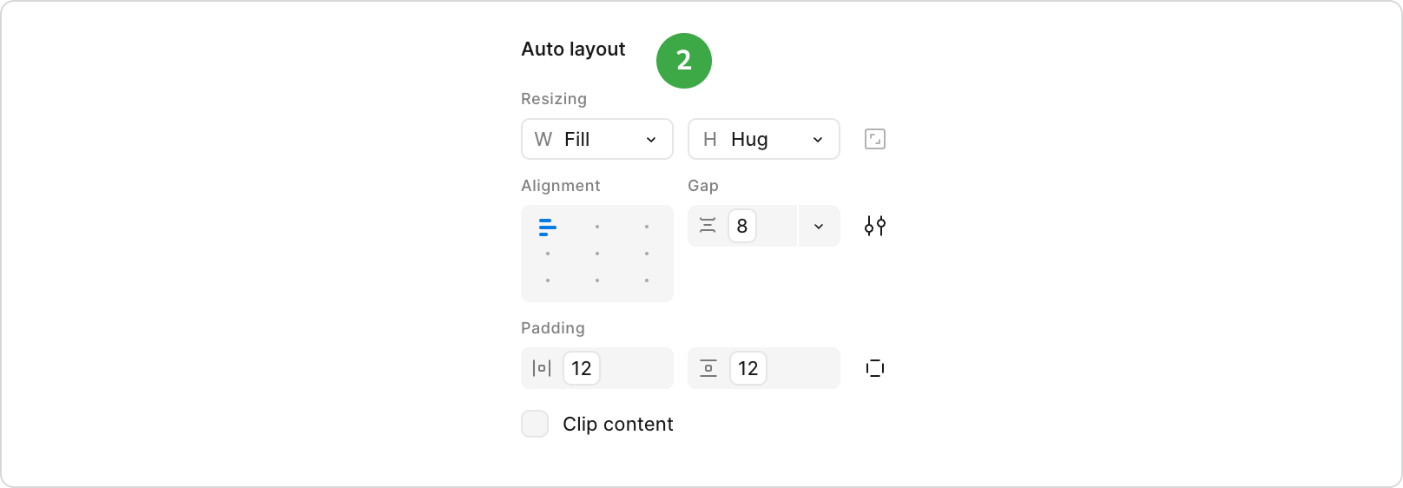Expand the gap options chevron
Screen dimensions: 1403x488
[x=819, y=226]
